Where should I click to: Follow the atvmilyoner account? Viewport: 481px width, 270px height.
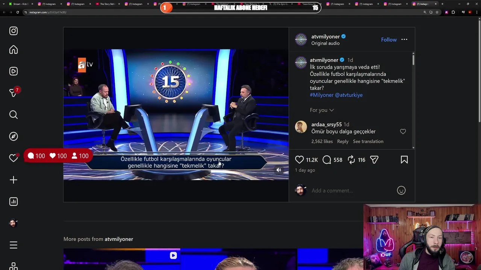(x=389, y=40)
